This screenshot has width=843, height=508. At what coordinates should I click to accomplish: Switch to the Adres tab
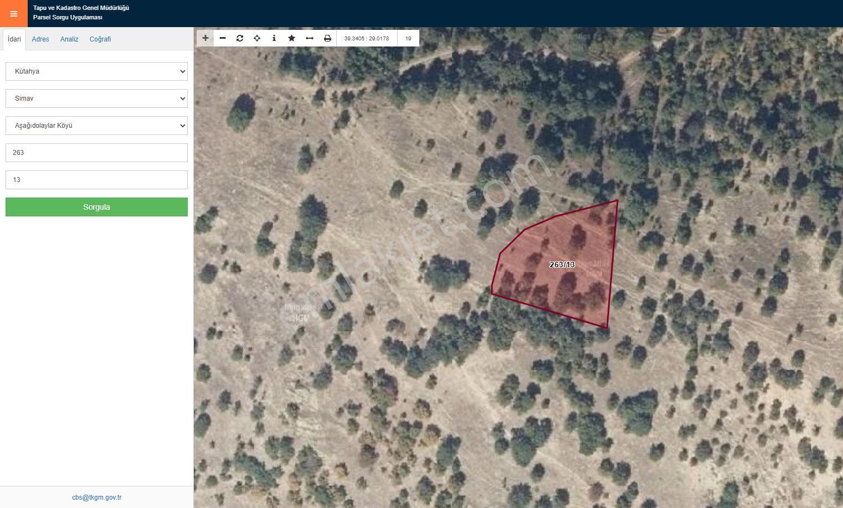(x=40, y=39)
